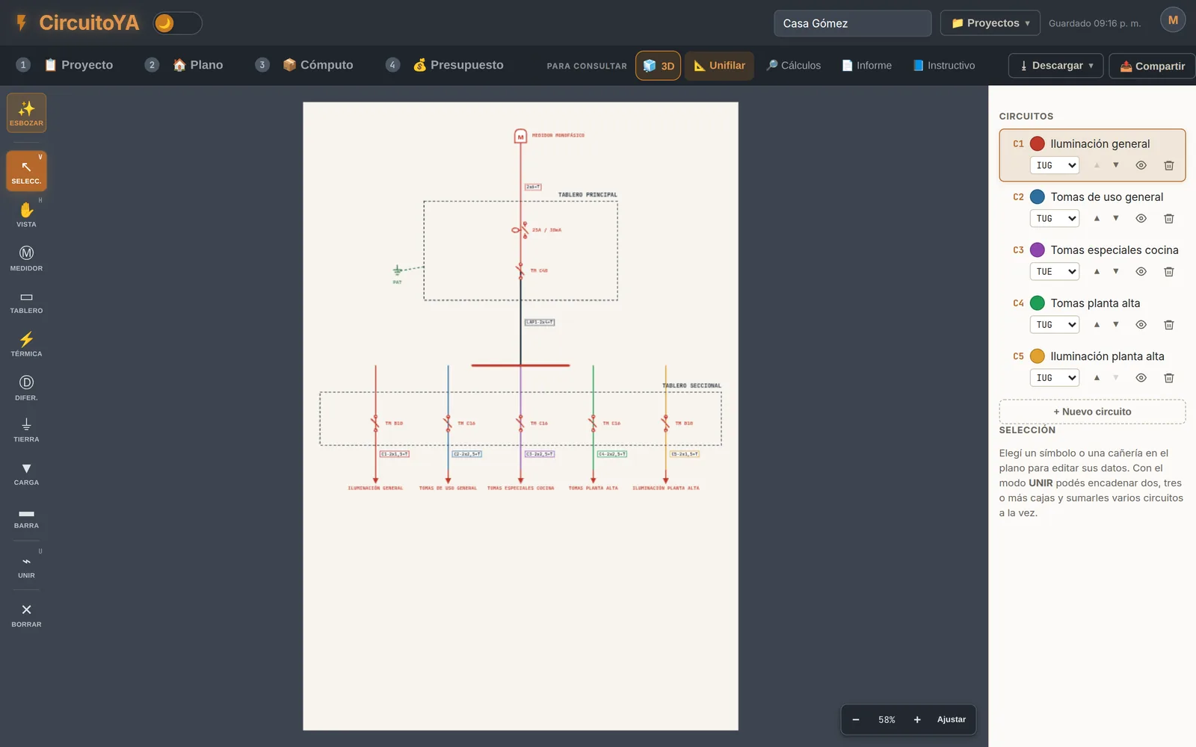This screenshot has height=747, width=1196.
Task: Choose the Difer. differential tool
Action: tap(26, 388)
